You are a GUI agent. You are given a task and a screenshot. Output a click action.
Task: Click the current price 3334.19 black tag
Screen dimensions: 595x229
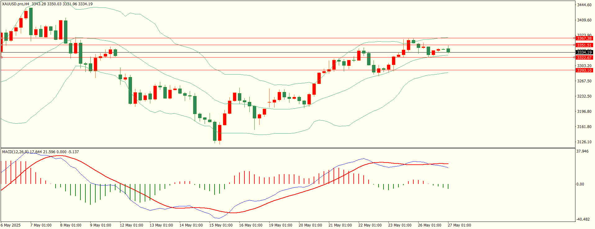pos(584,53)
